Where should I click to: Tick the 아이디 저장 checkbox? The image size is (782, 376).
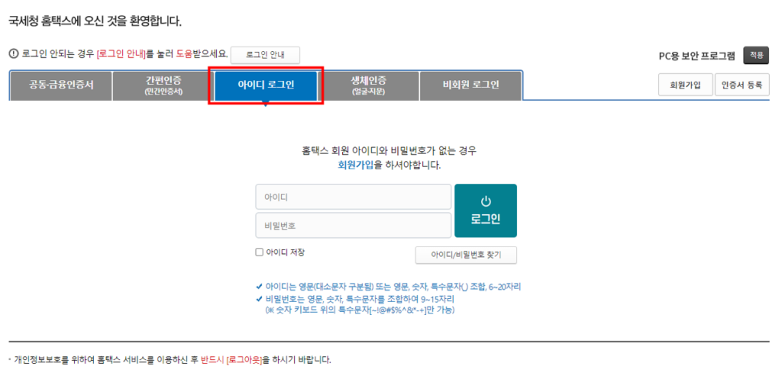tap(259, 252)
